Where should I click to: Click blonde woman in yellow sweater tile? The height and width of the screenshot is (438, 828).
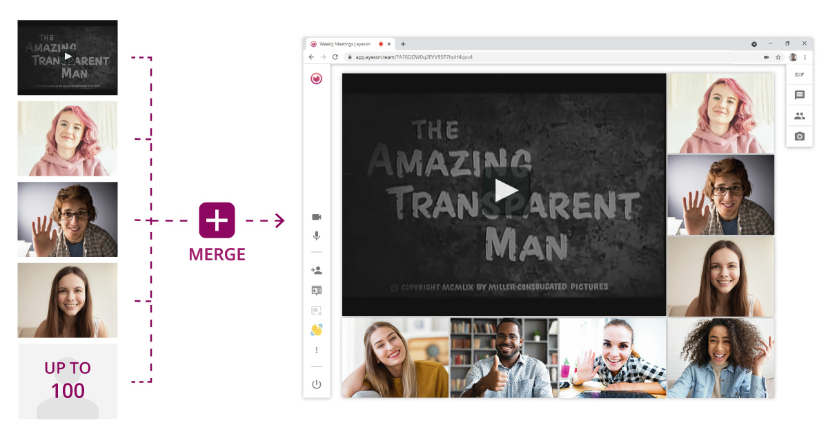click(x=395, y=357)
